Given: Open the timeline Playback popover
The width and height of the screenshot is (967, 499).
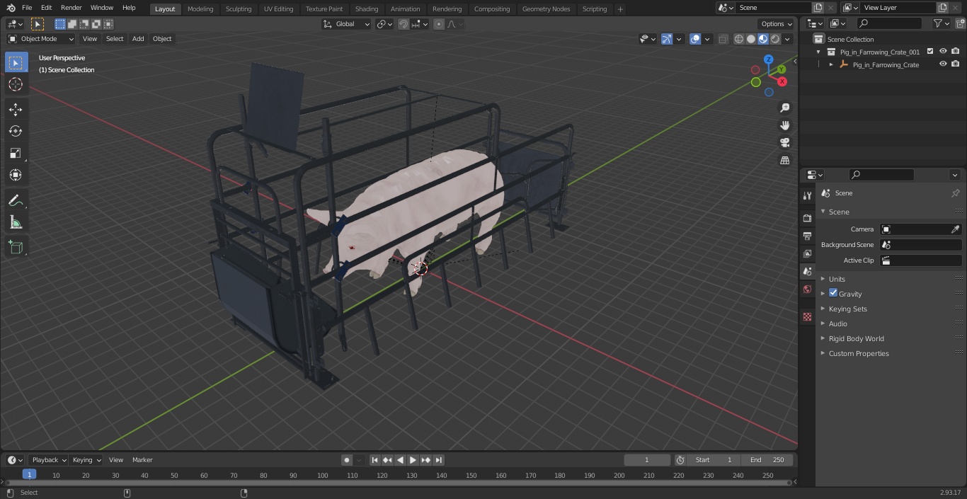Looking at the screenshot, I should tap(48, 460).
